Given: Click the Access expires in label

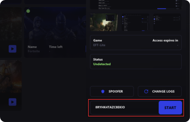Looking at the screenshot, I should click(165, 40).
